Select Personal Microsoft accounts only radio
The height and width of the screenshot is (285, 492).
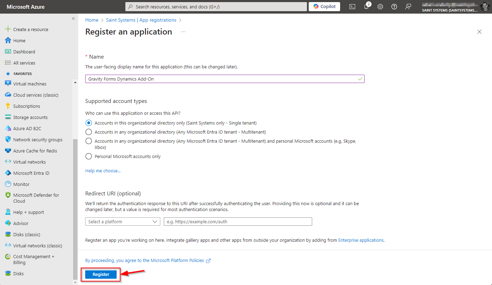click(89, 156)
